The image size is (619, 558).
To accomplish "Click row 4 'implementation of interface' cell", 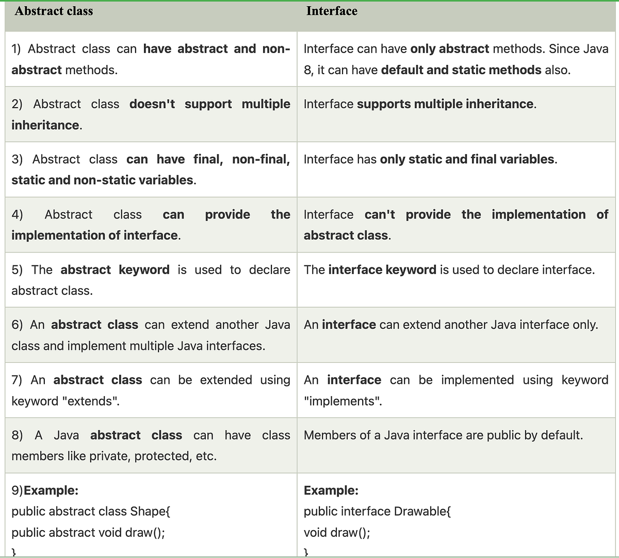I will (151, 225).
